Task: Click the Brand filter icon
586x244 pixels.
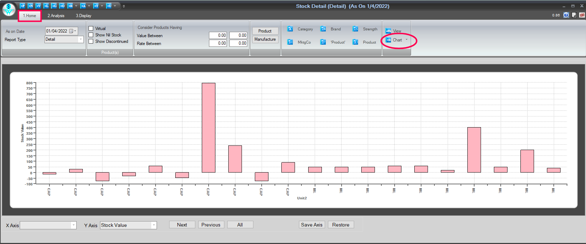Action: (323, 29)
